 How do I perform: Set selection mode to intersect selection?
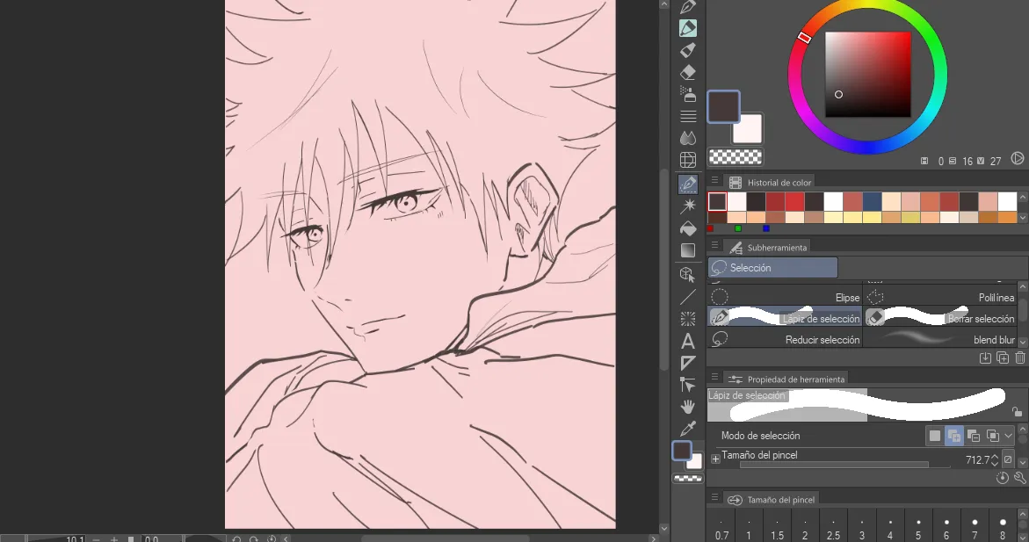992,436
